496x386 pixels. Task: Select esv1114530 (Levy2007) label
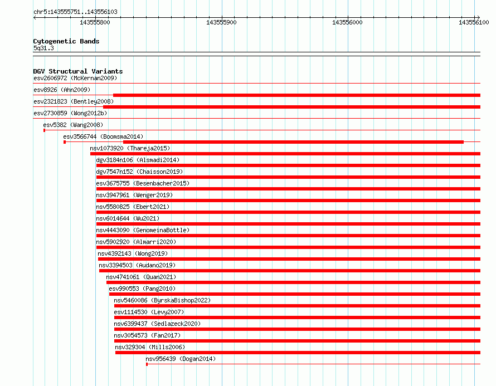[149, 312]
